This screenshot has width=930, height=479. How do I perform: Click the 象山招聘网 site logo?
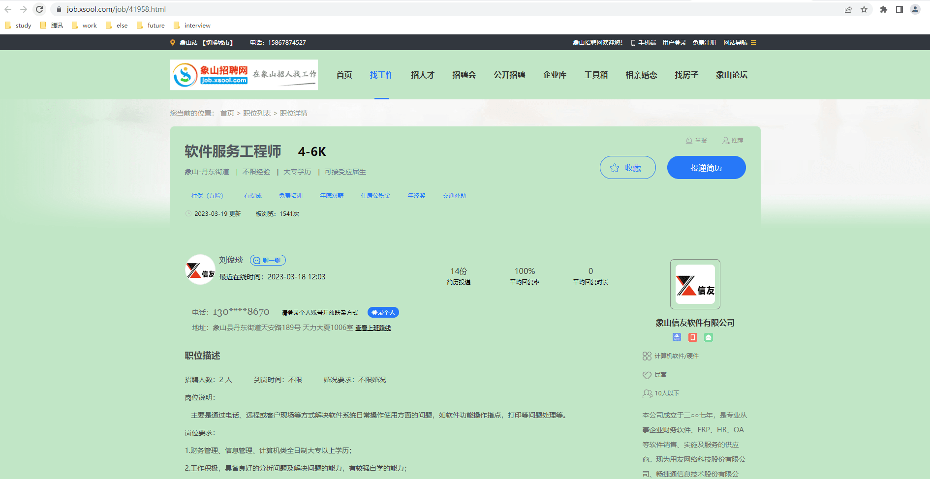coord(244,75)
